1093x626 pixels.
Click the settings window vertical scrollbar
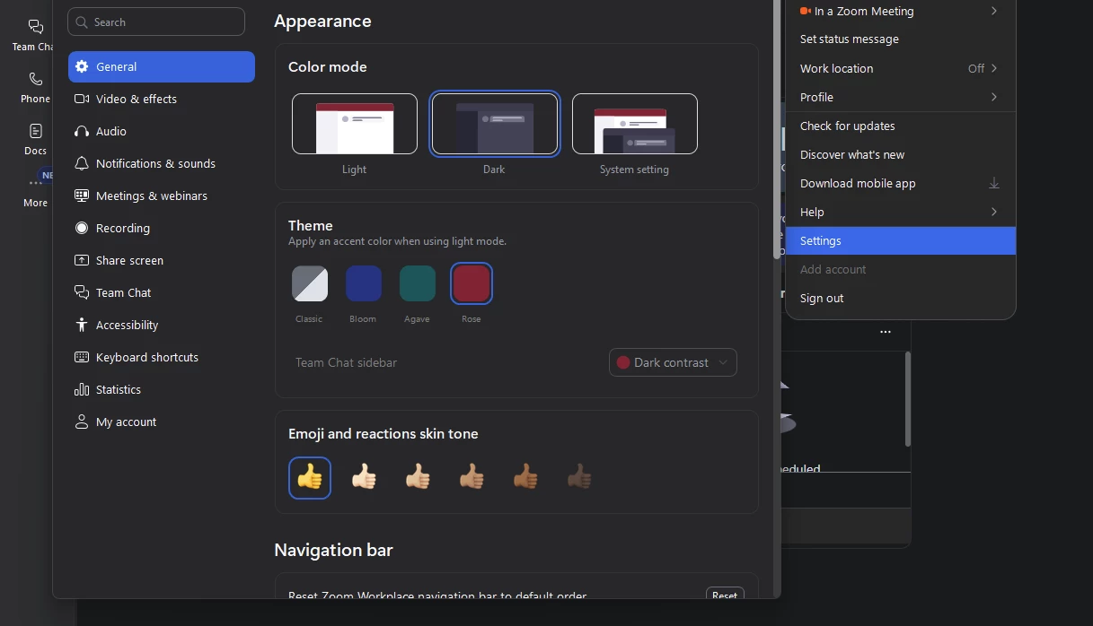pos(777,130)
